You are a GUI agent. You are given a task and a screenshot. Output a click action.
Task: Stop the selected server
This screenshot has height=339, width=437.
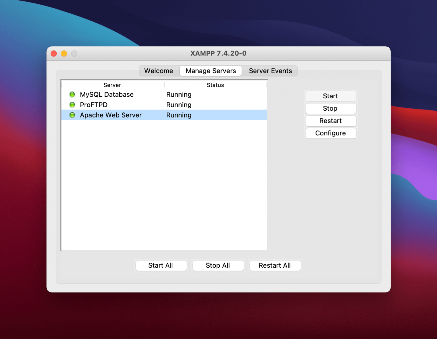tap(330, 108)
